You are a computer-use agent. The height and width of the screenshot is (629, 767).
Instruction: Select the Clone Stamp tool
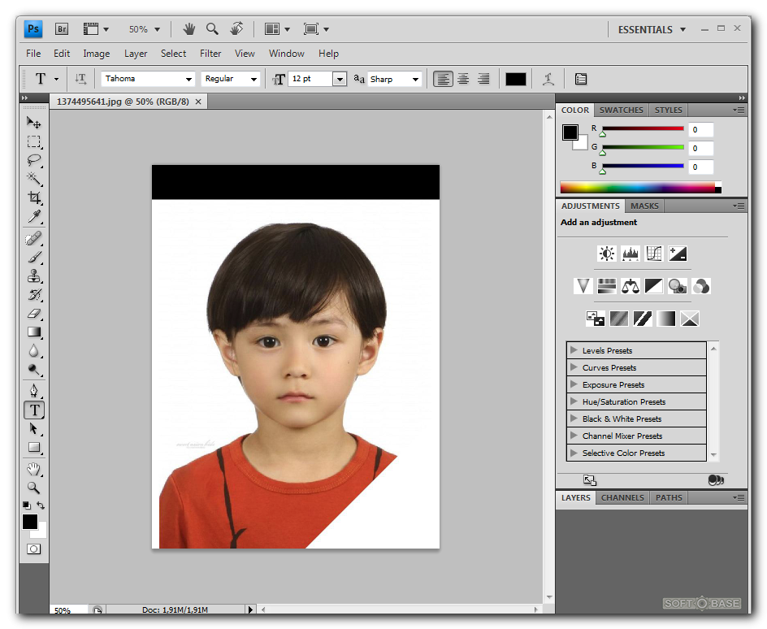34,275
